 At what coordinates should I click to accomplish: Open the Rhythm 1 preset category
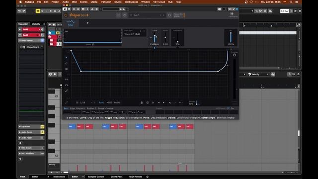(x=80, y=108)
